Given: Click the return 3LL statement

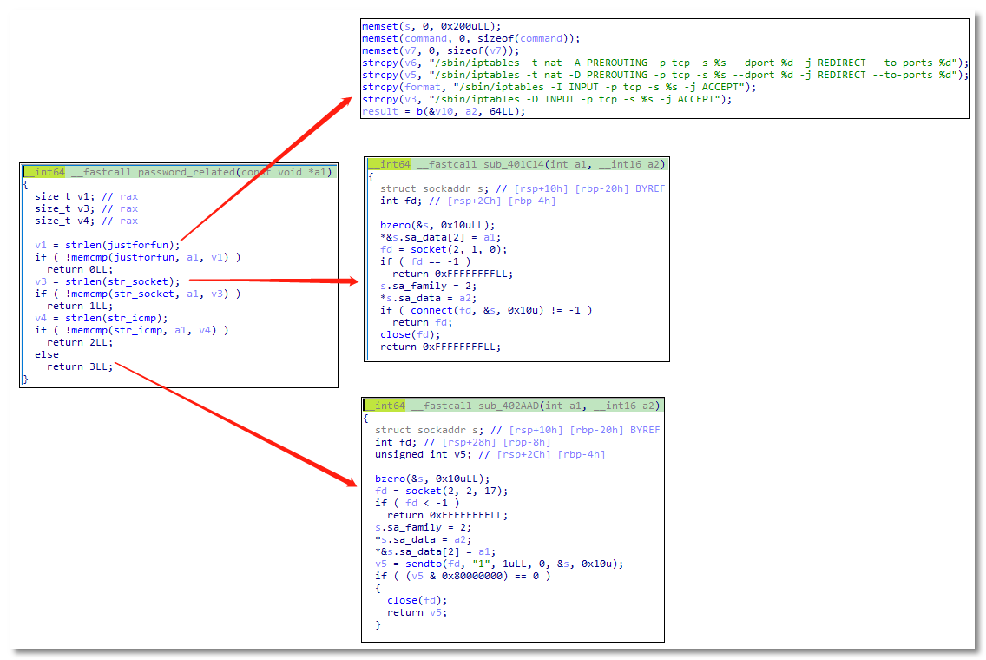Looking at the screenshot, I should coord(80,366).
